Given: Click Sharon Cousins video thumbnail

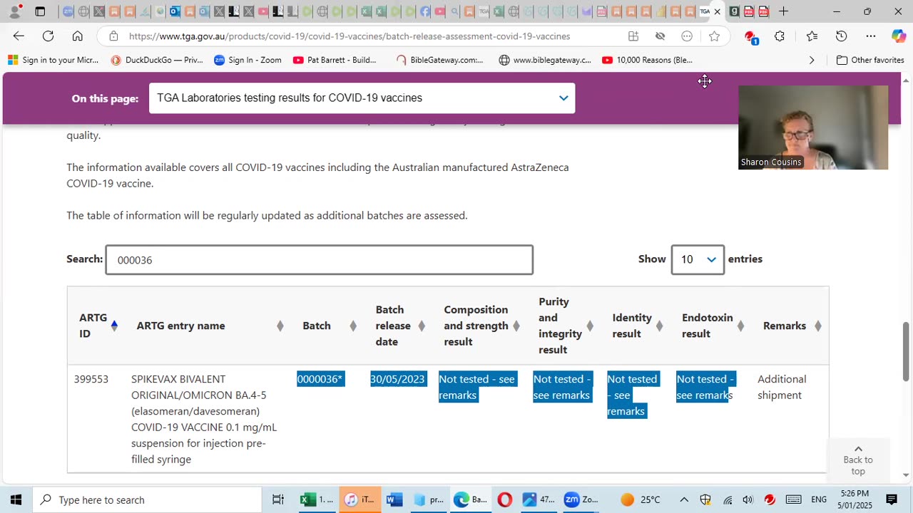Looking at the screenshot, I should tap(813, 128).
